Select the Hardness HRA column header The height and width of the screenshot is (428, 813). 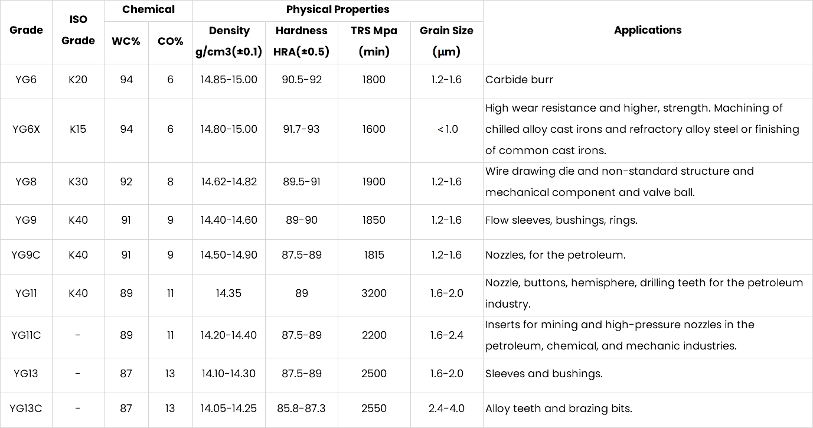pyautogui.click(x=301, y=41)
